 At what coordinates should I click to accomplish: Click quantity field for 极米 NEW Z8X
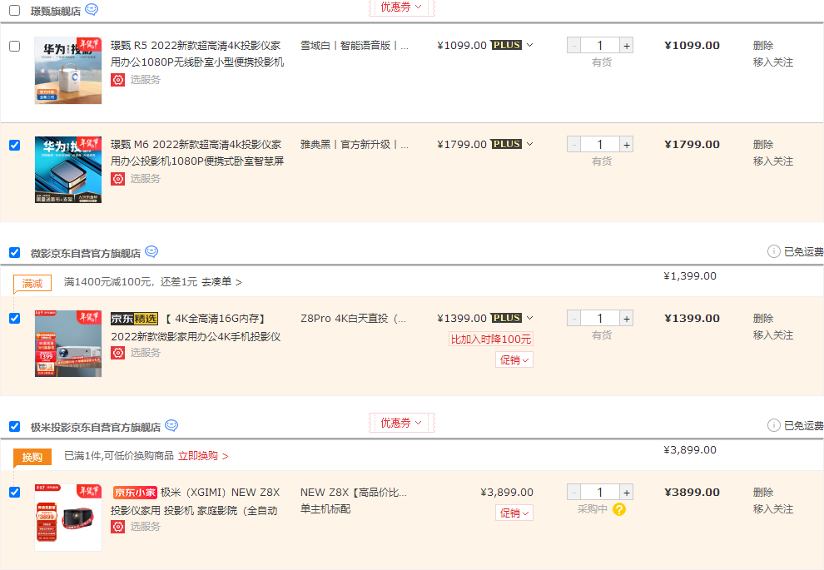tap(600, 493)
